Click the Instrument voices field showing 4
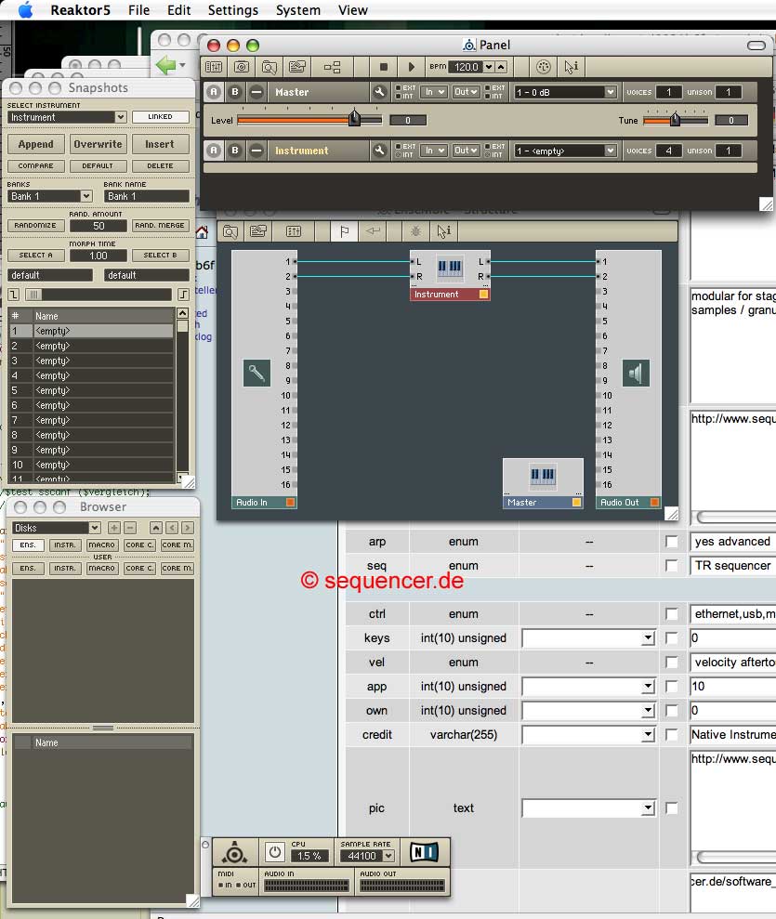 (668, 151)
